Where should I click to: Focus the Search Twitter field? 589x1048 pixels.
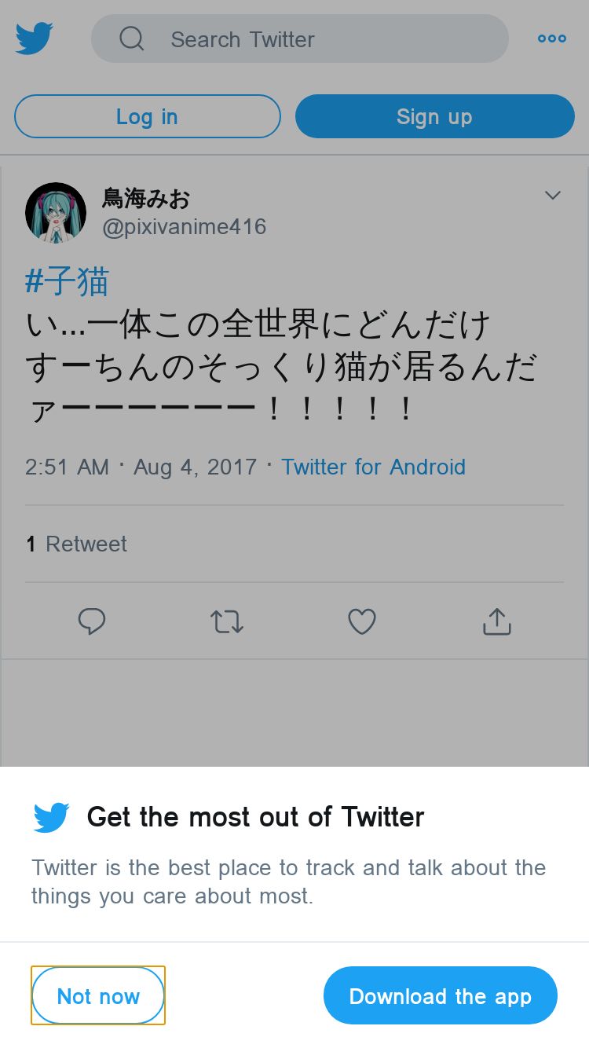300,38
